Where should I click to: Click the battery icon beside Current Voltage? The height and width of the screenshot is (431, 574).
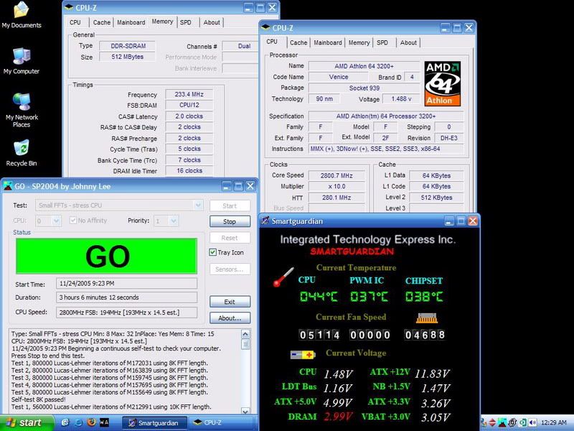click(x=302, y=354)
